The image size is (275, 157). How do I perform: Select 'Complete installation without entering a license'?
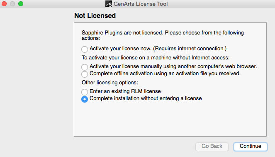click(84, 99)
